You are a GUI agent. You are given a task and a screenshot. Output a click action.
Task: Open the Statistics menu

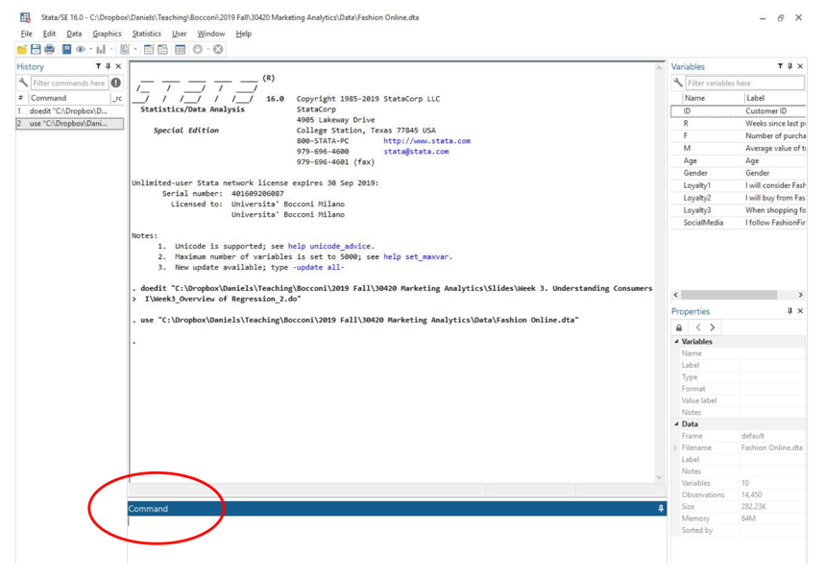pos(146,34)
